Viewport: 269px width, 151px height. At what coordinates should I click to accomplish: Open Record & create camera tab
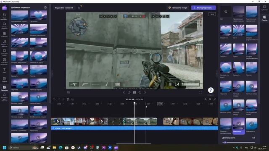[4, 25]
